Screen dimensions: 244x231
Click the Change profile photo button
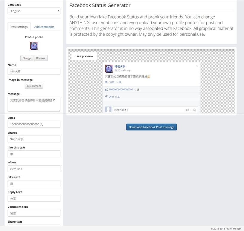point(27,58)
